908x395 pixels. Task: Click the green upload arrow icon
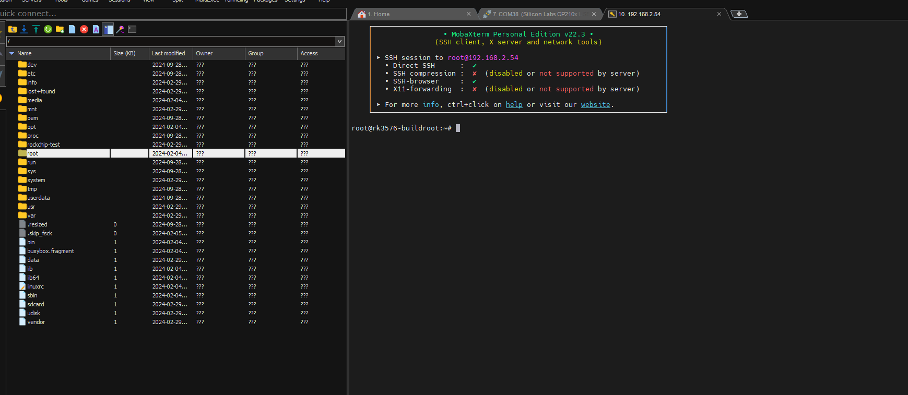click(x=36, y=29)
